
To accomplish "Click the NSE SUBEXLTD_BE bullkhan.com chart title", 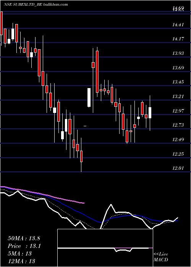I will pos(36,5).
